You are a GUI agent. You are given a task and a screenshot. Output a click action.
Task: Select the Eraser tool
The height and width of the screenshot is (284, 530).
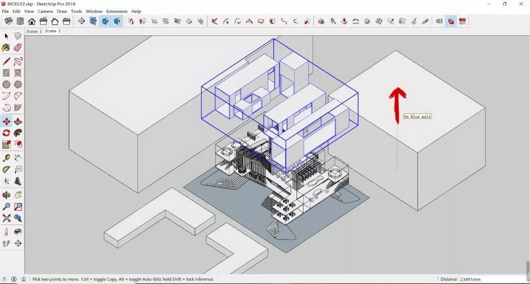coord(18,48)
